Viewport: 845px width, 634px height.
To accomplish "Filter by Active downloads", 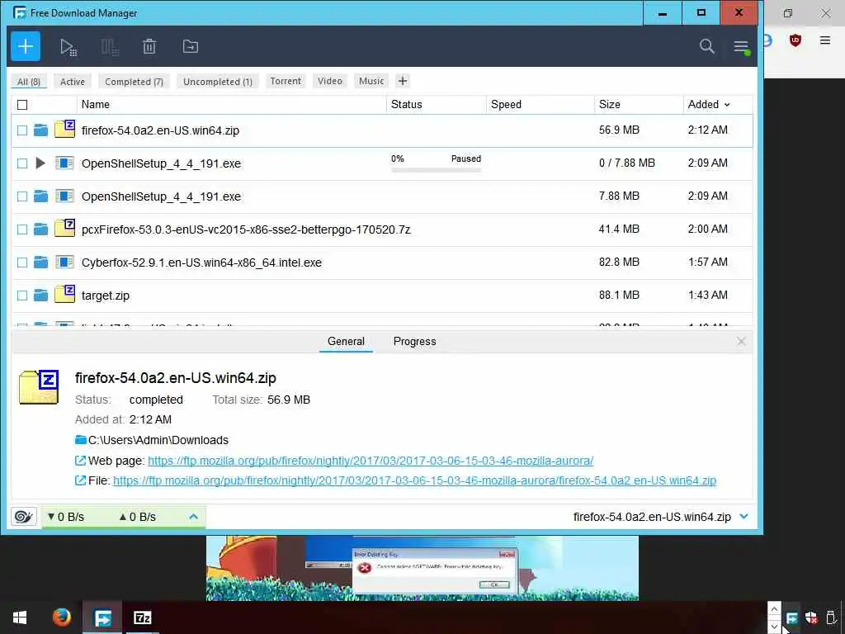I will (73, 82).
